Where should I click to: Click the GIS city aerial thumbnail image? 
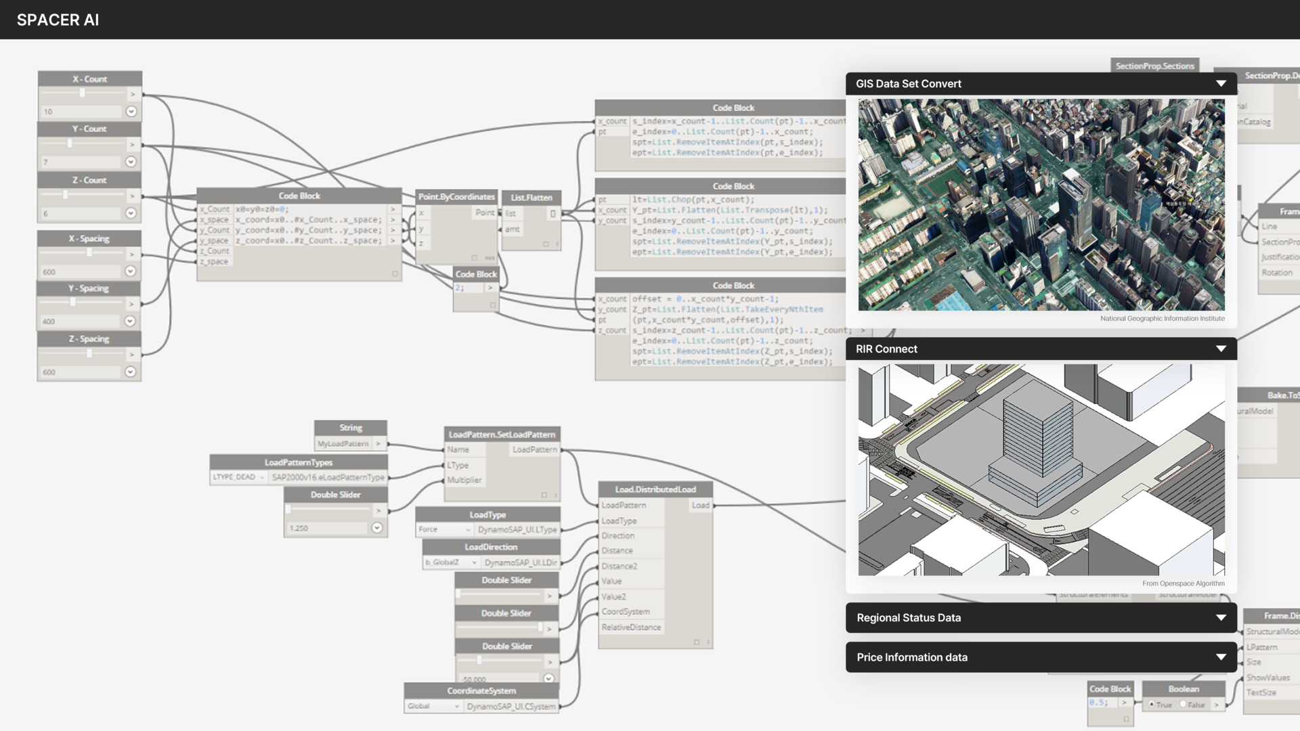coord(1041,205)
